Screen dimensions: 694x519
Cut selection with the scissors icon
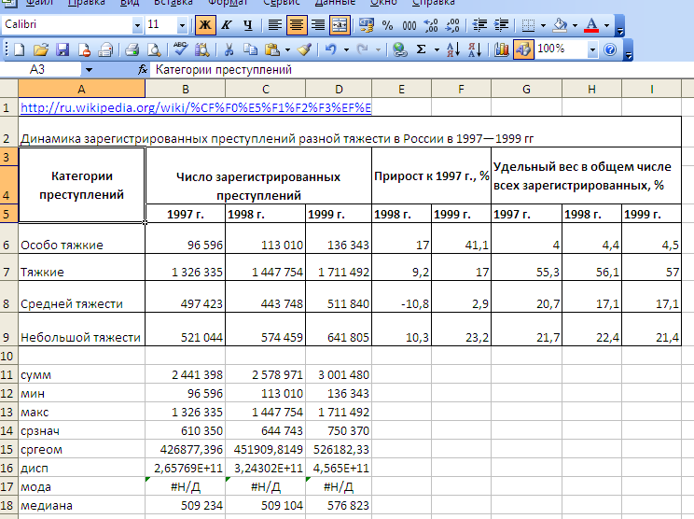point(229,49)
